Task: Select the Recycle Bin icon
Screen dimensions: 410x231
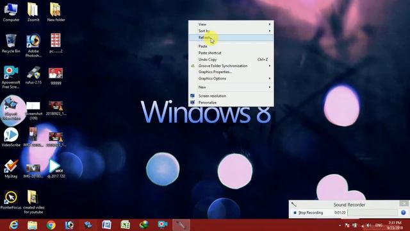Action: pos(11,43)
